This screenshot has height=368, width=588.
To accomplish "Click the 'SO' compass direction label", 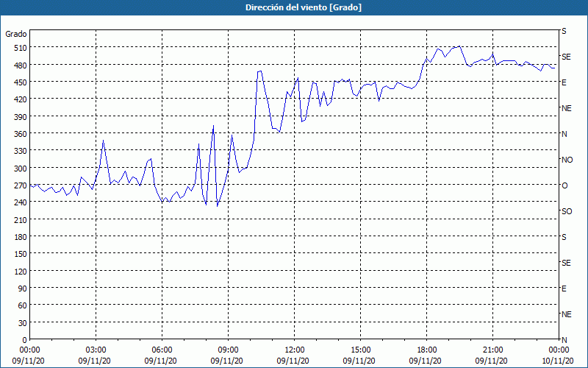I will click(567, 211).
